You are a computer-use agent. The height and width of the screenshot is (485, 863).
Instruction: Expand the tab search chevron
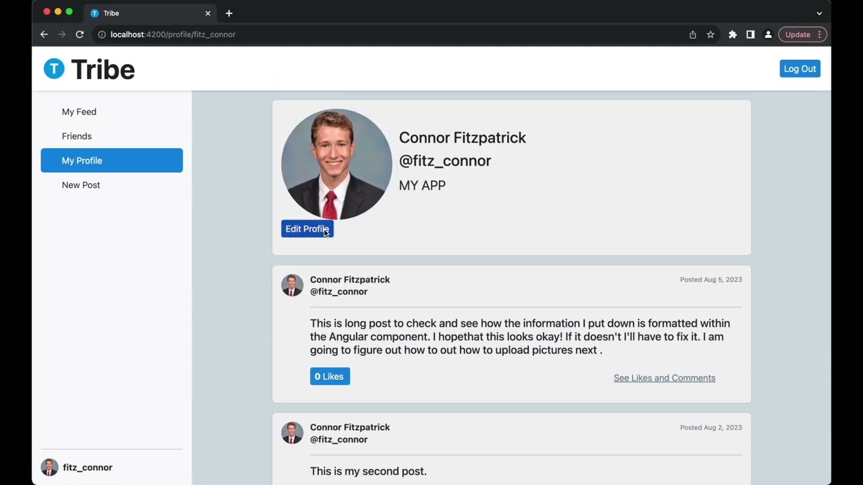819,13
